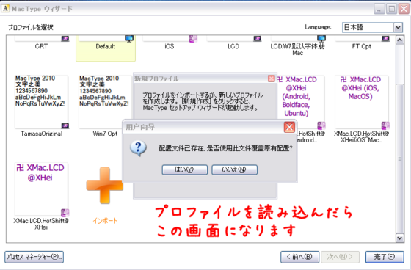Click the プロファイルを選択 heading text
The image size is (411, 270).
[31, 27]
